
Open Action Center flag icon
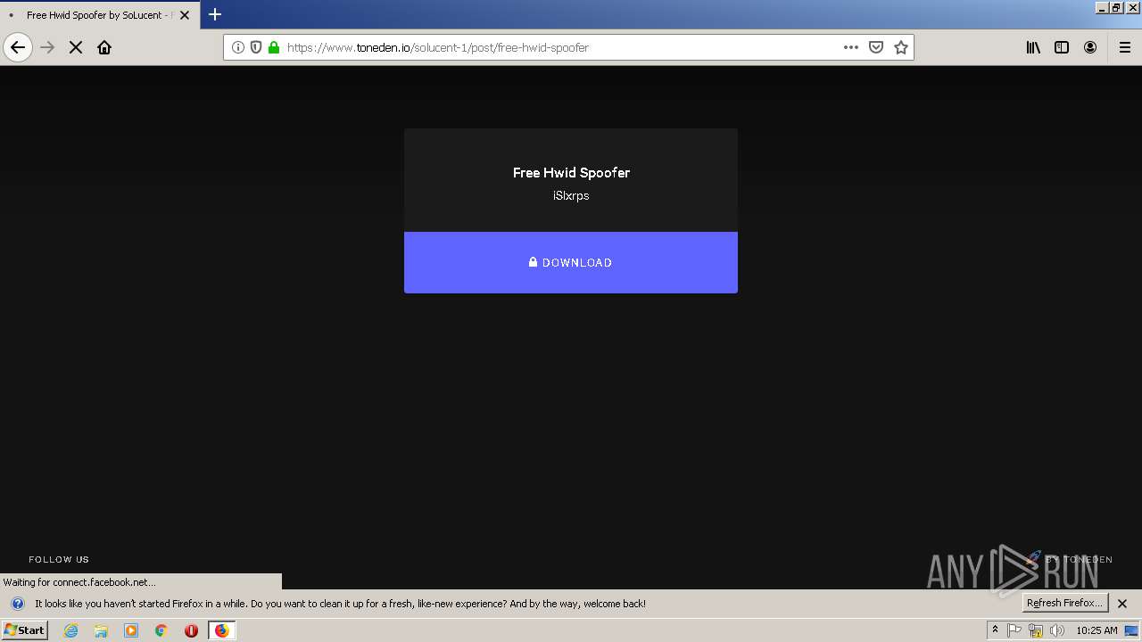pos(1014,630)
